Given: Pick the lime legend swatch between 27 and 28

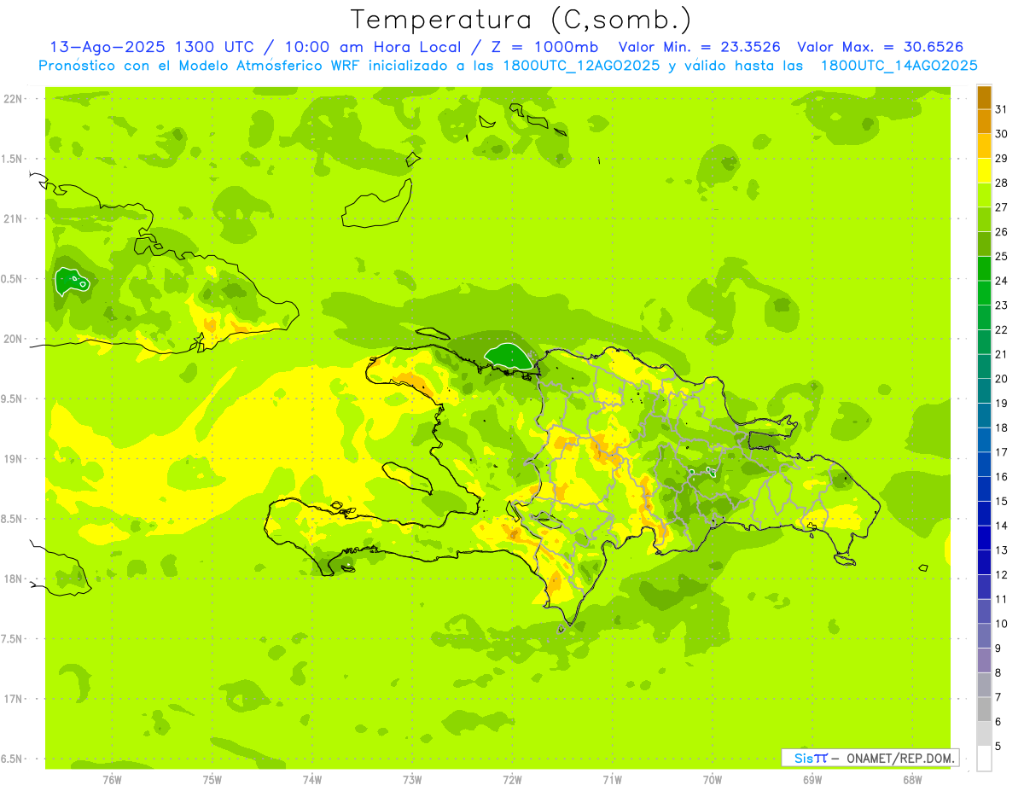Looking at the screenshot, I should [984, 195].
